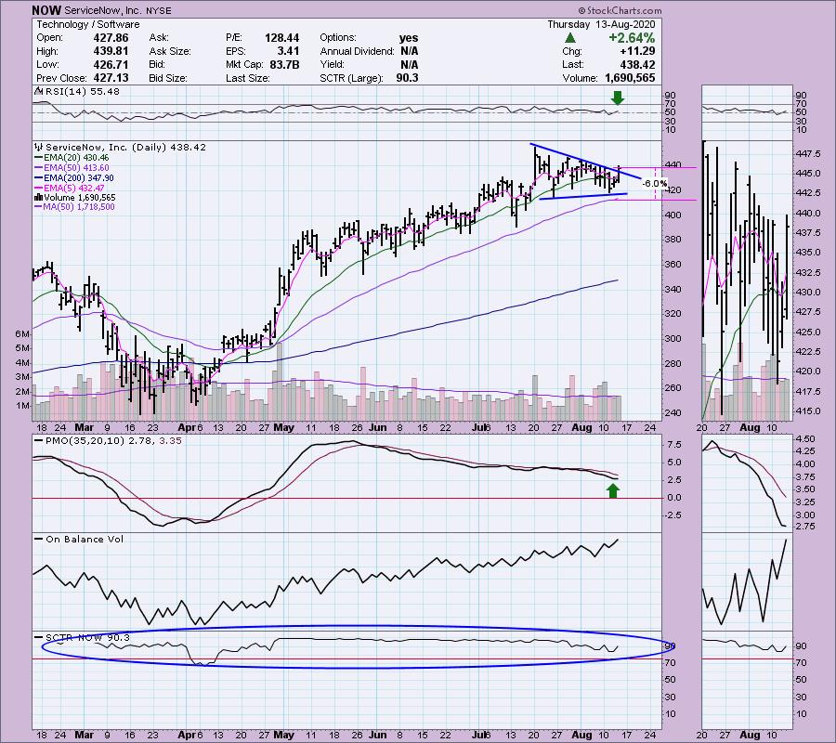
Task: Click the RSI(14) 55.48 indicator label
Action: coord(83,91)
